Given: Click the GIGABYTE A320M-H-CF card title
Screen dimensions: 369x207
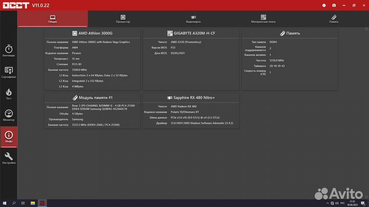Looking at the screenshot, I should (194, 33).
